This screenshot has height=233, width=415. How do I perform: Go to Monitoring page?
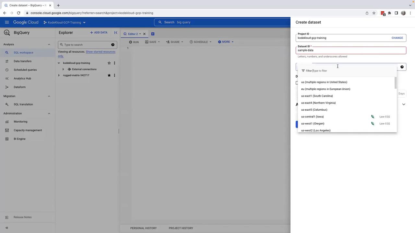28,122
